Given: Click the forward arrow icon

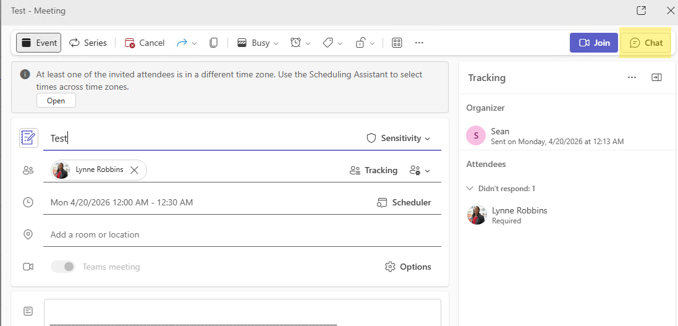Looking at the screenshot, I should point(182,43).
